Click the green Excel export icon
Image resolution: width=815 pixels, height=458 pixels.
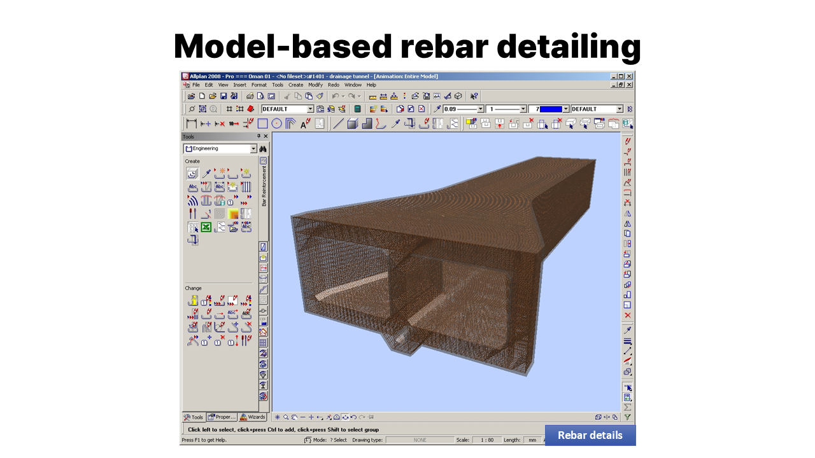(206, 227)
